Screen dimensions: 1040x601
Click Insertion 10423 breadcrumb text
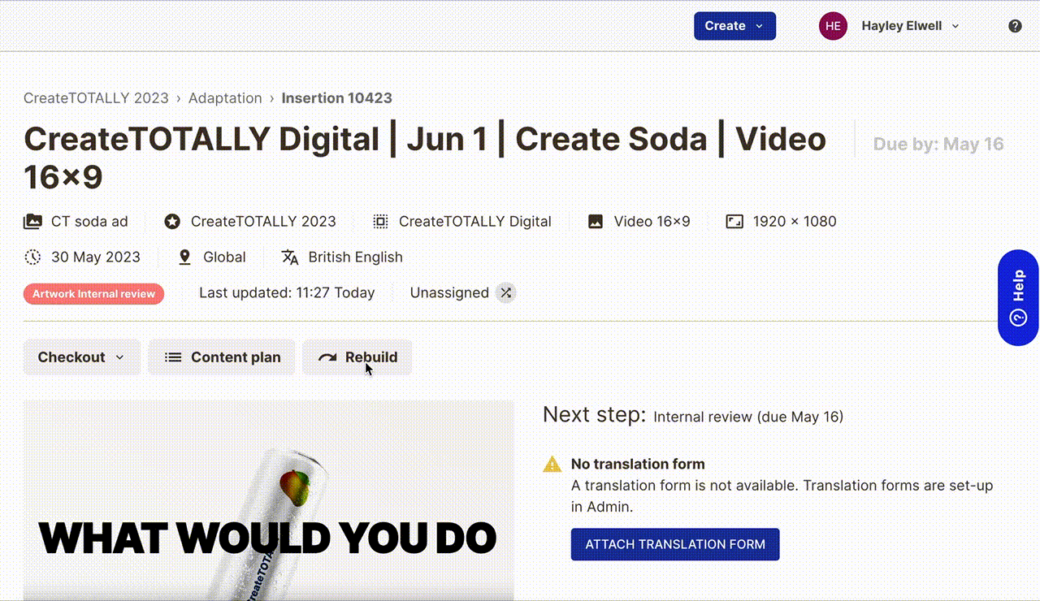point(336,98)
